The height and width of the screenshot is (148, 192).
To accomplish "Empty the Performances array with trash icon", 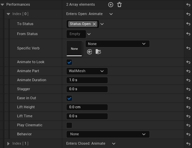I will coord(119,5).
